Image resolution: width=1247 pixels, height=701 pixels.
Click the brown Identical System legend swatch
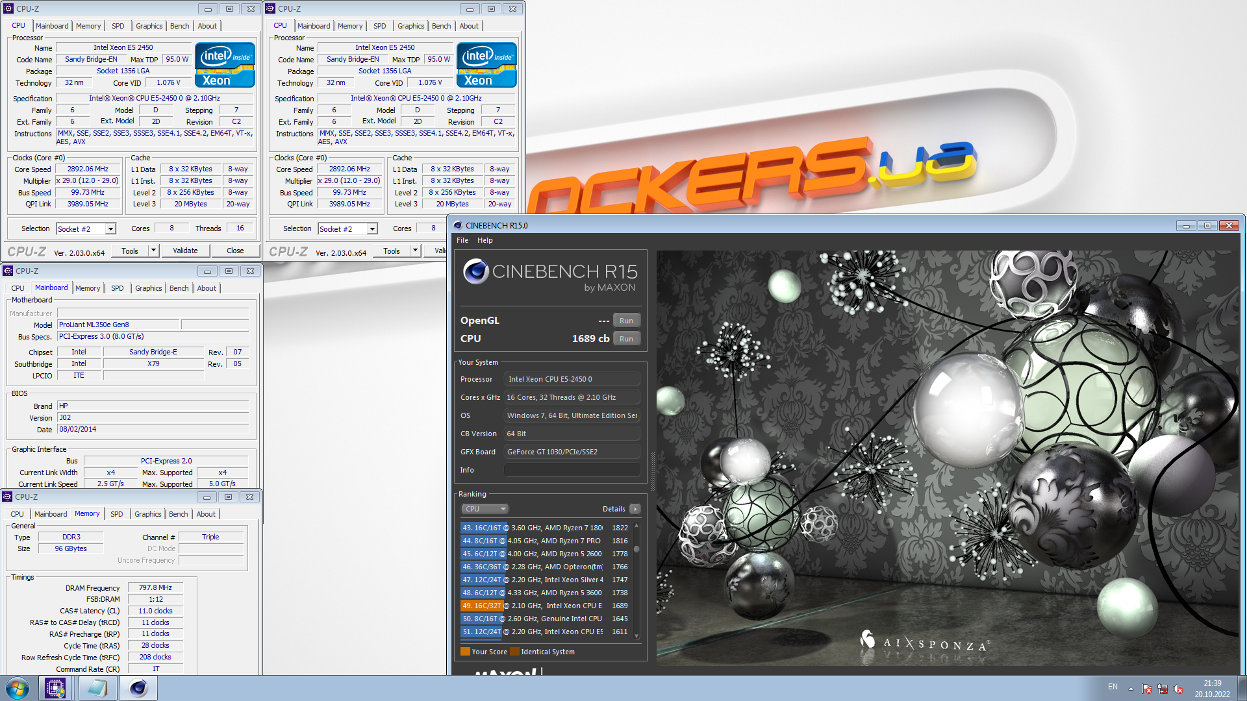[514, 652]
